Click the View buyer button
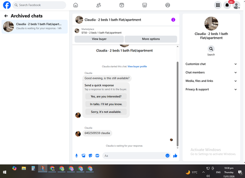245x178 pixels. point(99,39)
